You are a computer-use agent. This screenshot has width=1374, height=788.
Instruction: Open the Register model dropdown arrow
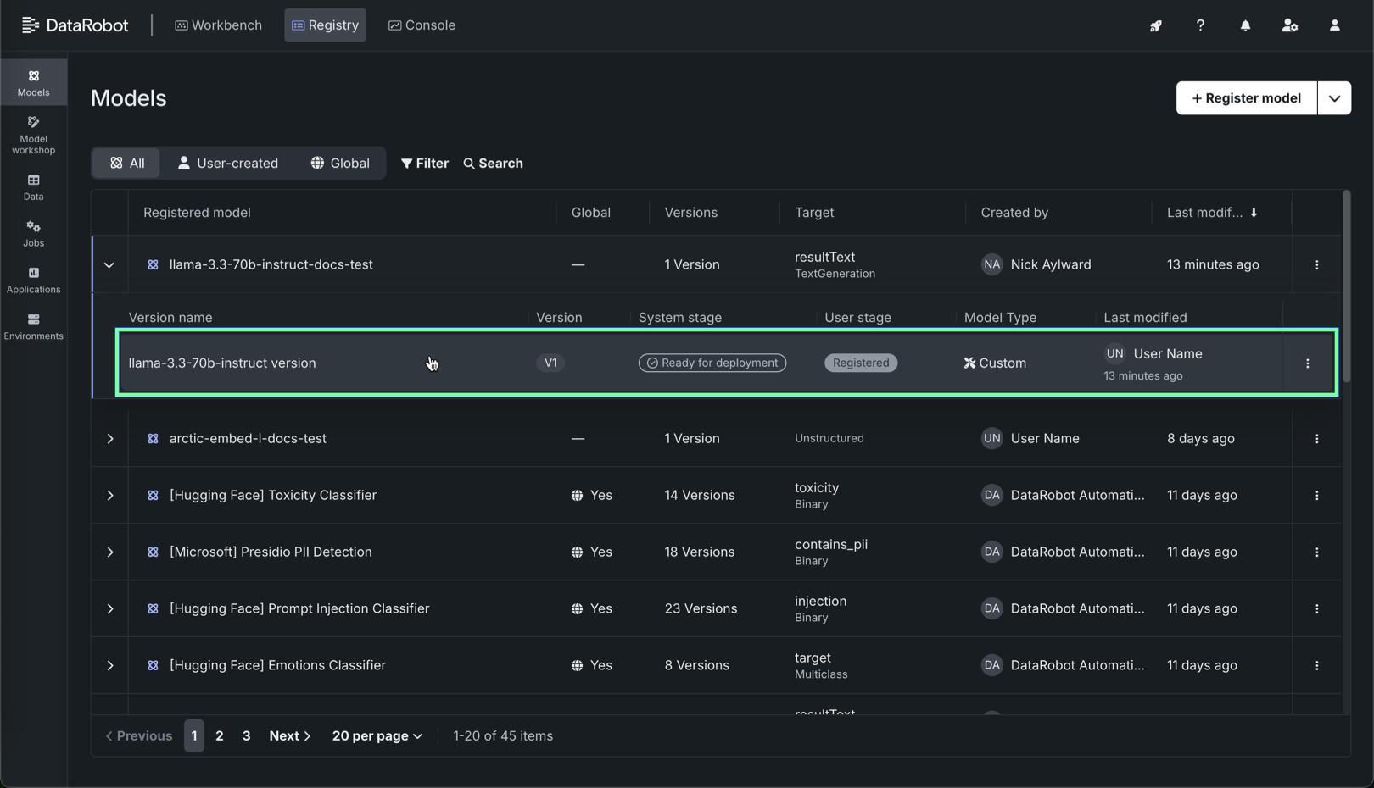point(1333,98)
